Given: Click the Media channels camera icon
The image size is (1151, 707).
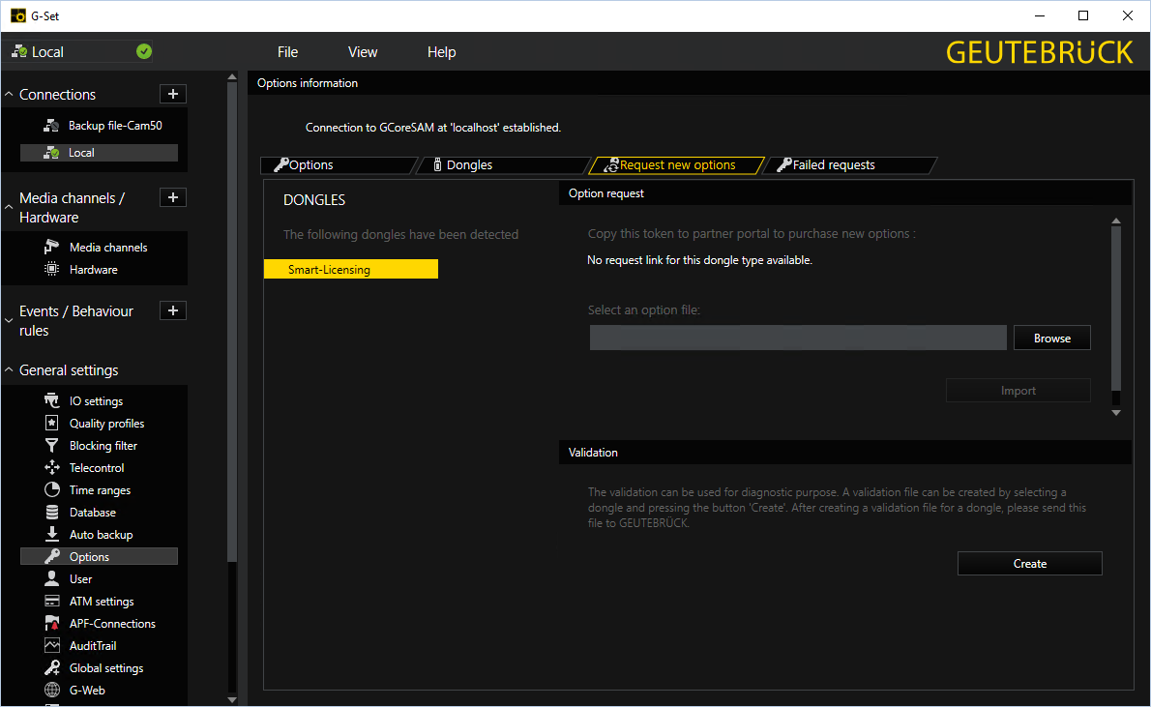Looking at the screenshot, I should pos(52,248).
